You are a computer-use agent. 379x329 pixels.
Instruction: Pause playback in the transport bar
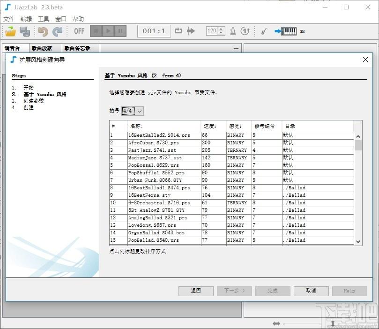(x=120, y=31)
